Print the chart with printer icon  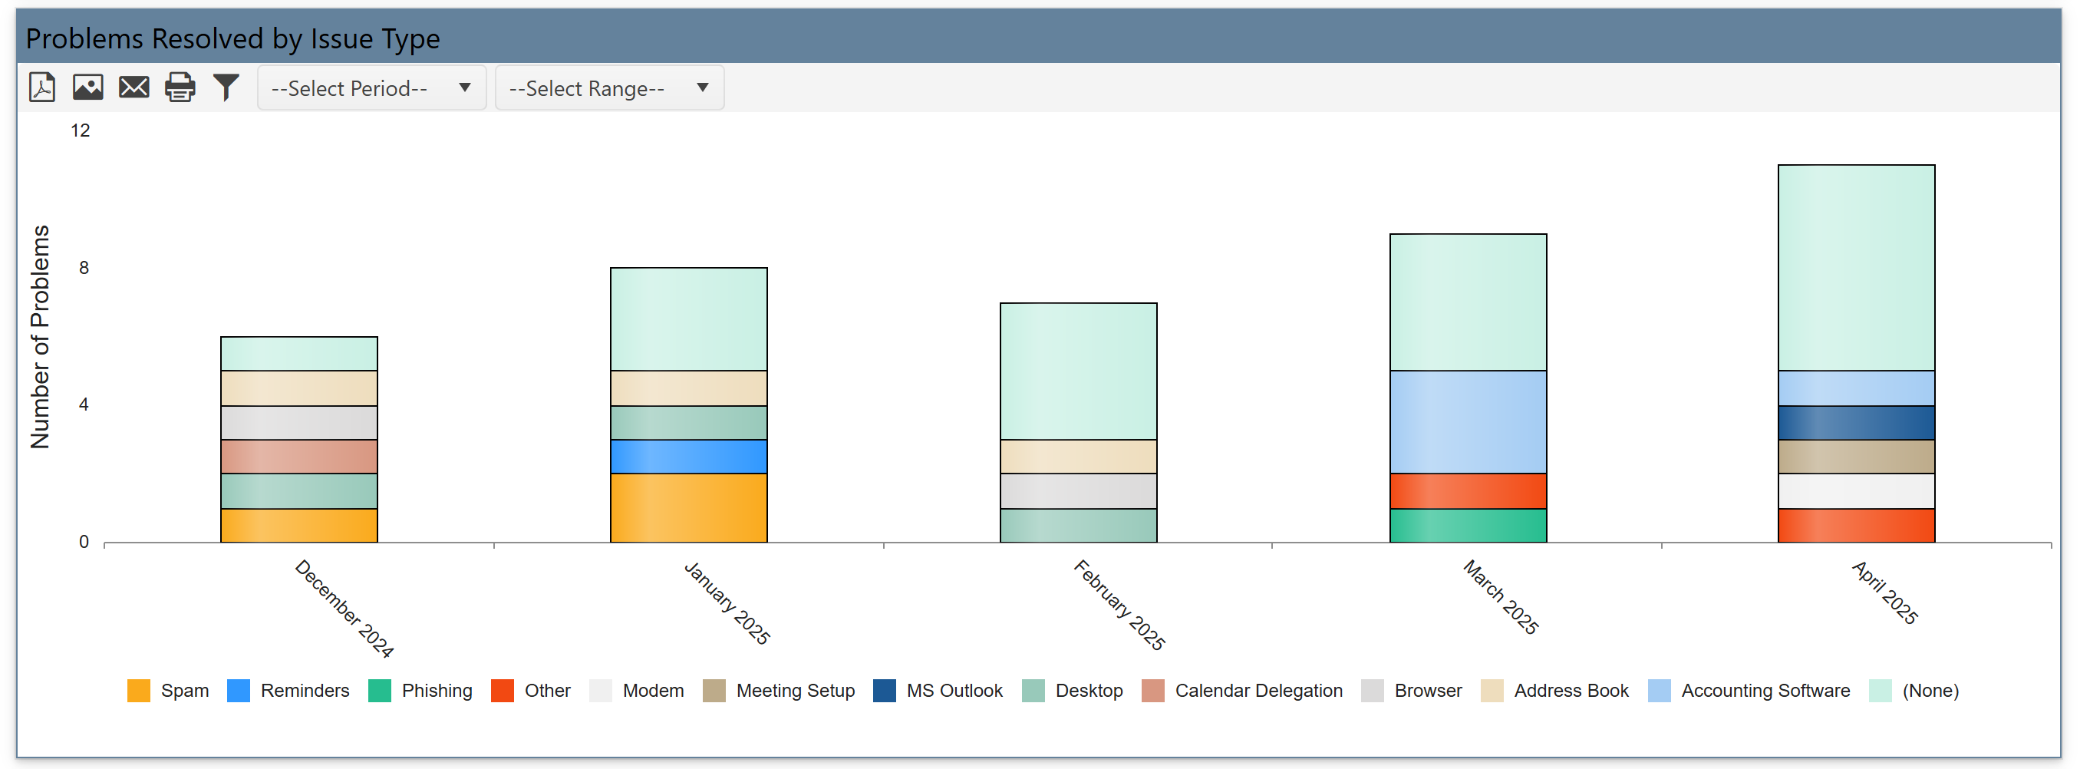180,87
